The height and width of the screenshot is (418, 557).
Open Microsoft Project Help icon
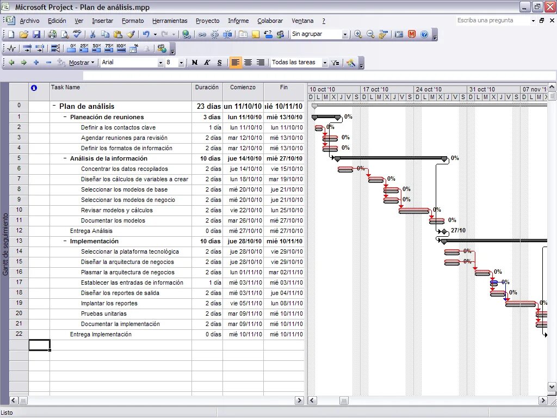point(424,34)
